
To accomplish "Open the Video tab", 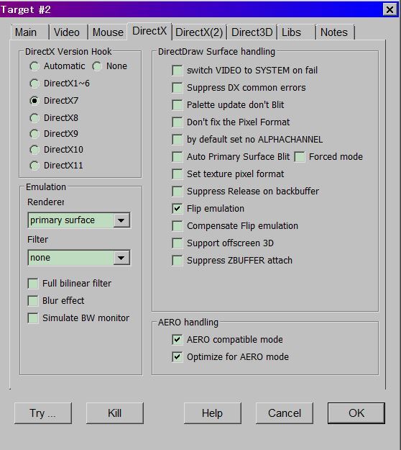I will tap(68, 32).
